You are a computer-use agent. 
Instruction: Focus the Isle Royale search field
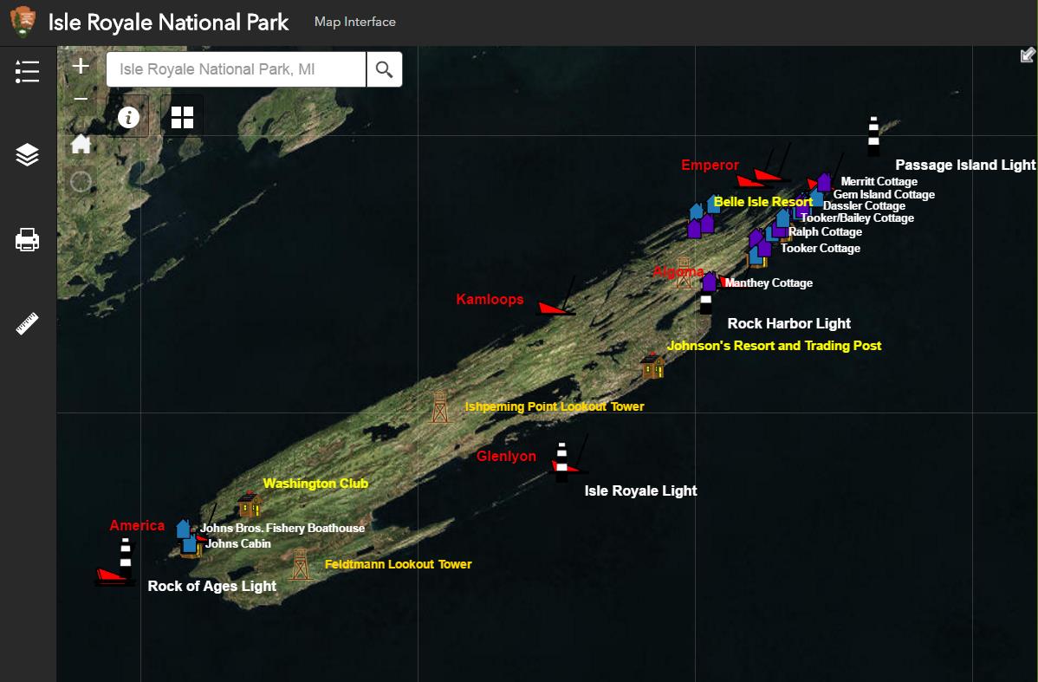tap(236, 69)
